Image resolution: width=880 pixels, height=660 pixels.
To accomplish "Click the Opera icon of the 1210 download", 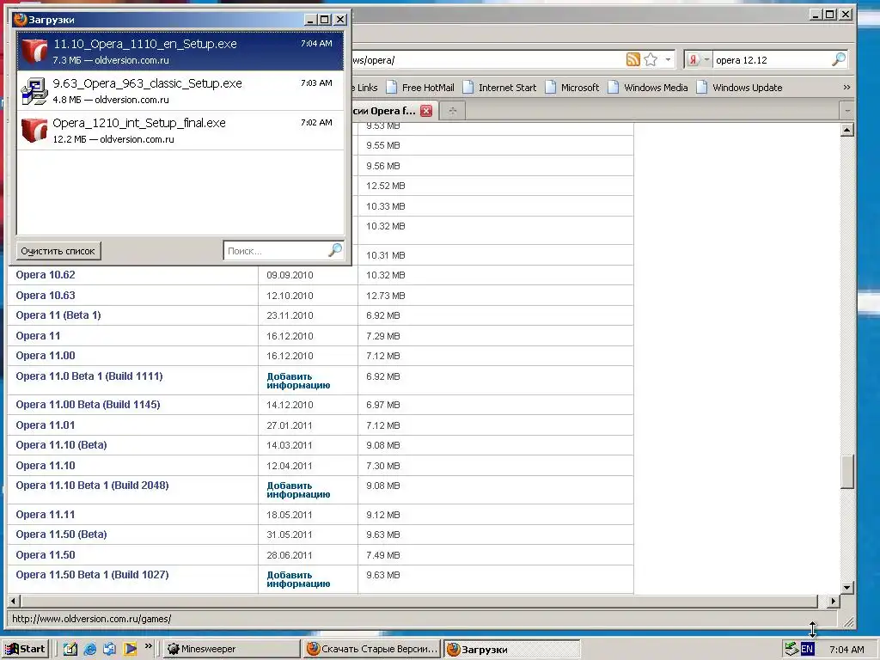I will (x=34, y=131).
